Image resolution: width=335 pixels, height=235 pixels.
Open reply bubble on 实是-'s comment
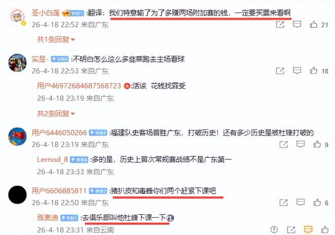[x=297, y=71]
